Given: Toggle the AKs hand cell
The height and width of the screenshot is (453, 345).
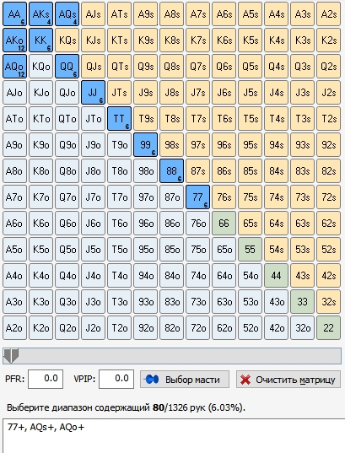Looking at the screenshot, I should pos(40,13).
